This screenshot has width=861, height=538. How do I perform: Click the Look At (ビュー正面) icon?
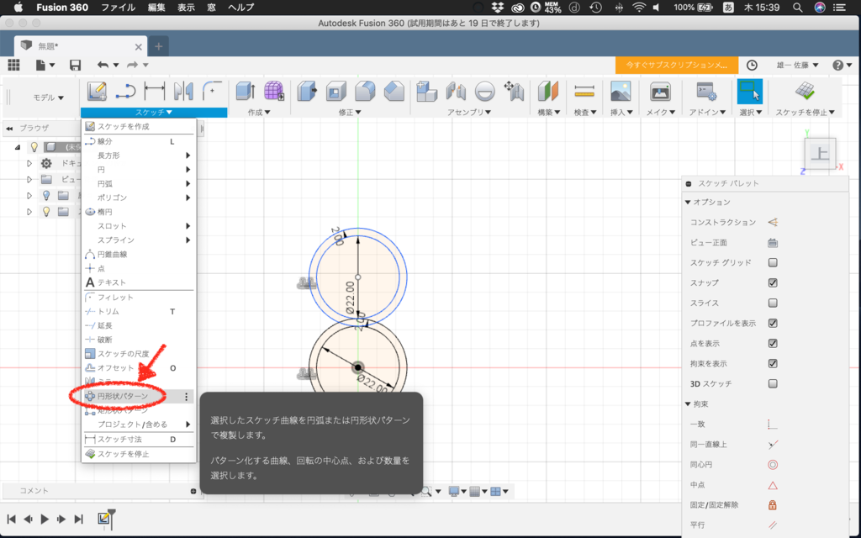coord(773,243)
